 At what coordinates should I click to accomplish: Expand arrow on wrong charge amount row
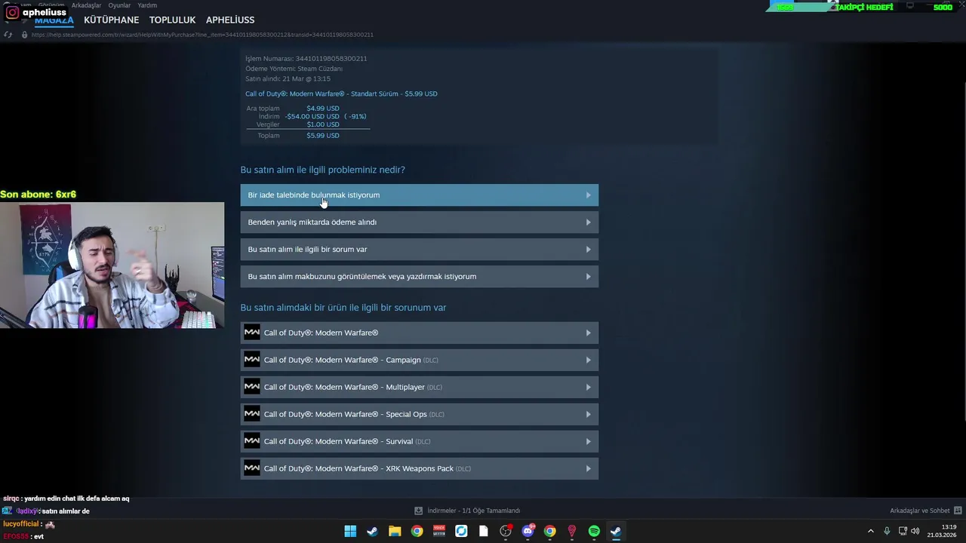(589, 222)
